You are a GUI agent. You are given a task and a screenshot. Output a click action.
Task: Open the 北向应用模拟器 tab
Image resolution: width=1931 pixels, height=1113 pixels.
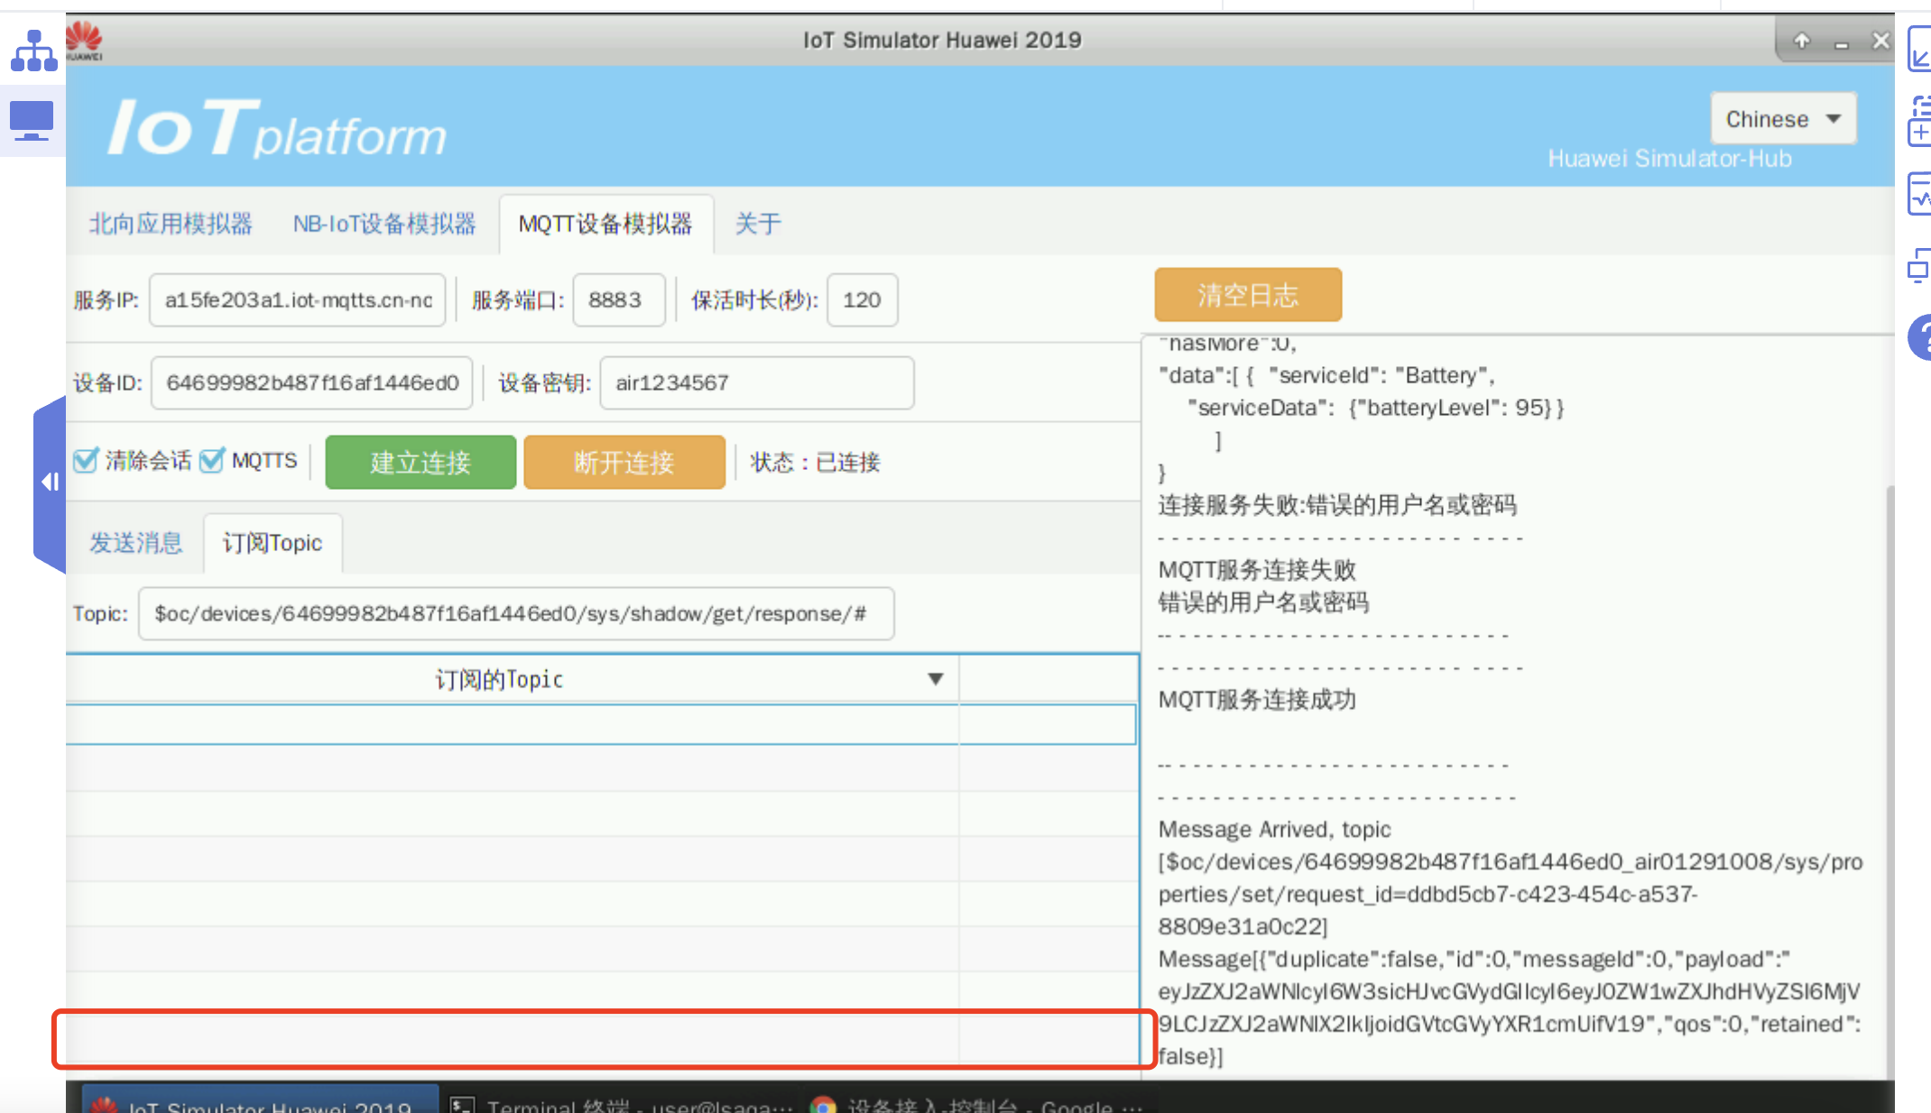point(171,224)
